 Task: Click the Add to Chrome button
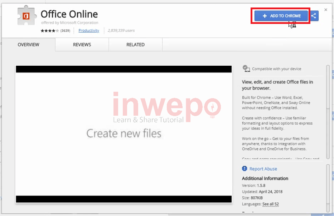click(281, 16)
